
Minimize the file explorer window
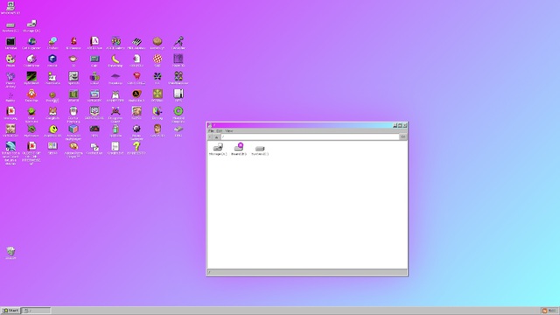[x=395, y=125]
